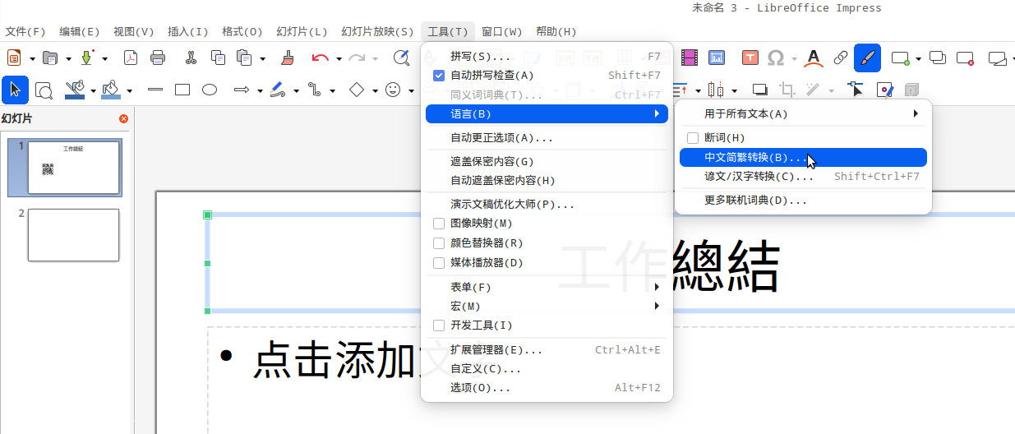The width and height of the screenshot is (1015, 434).
Task: Click the New presentation icon
Action: click(14, 58)
